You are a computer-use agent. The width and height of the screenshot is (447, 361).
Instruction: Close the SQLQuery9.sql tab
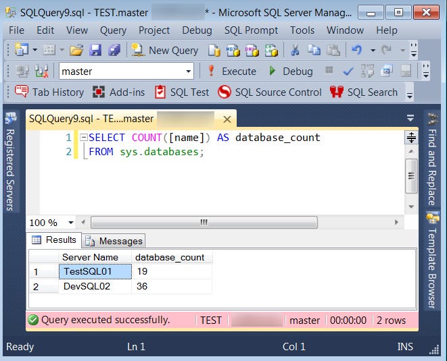click(x=227, y=119)
